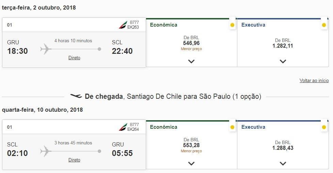333x173 pixels.
Task: Click yellow sun icon on outbound Econômica
Action: (232, 25)
